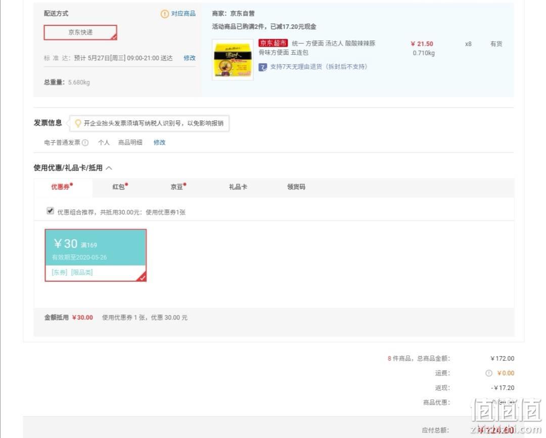Click the 开企业抬头发票 tooltip notice
The height and width of the screenshot is (438, 546).
(x=149, y=123)
